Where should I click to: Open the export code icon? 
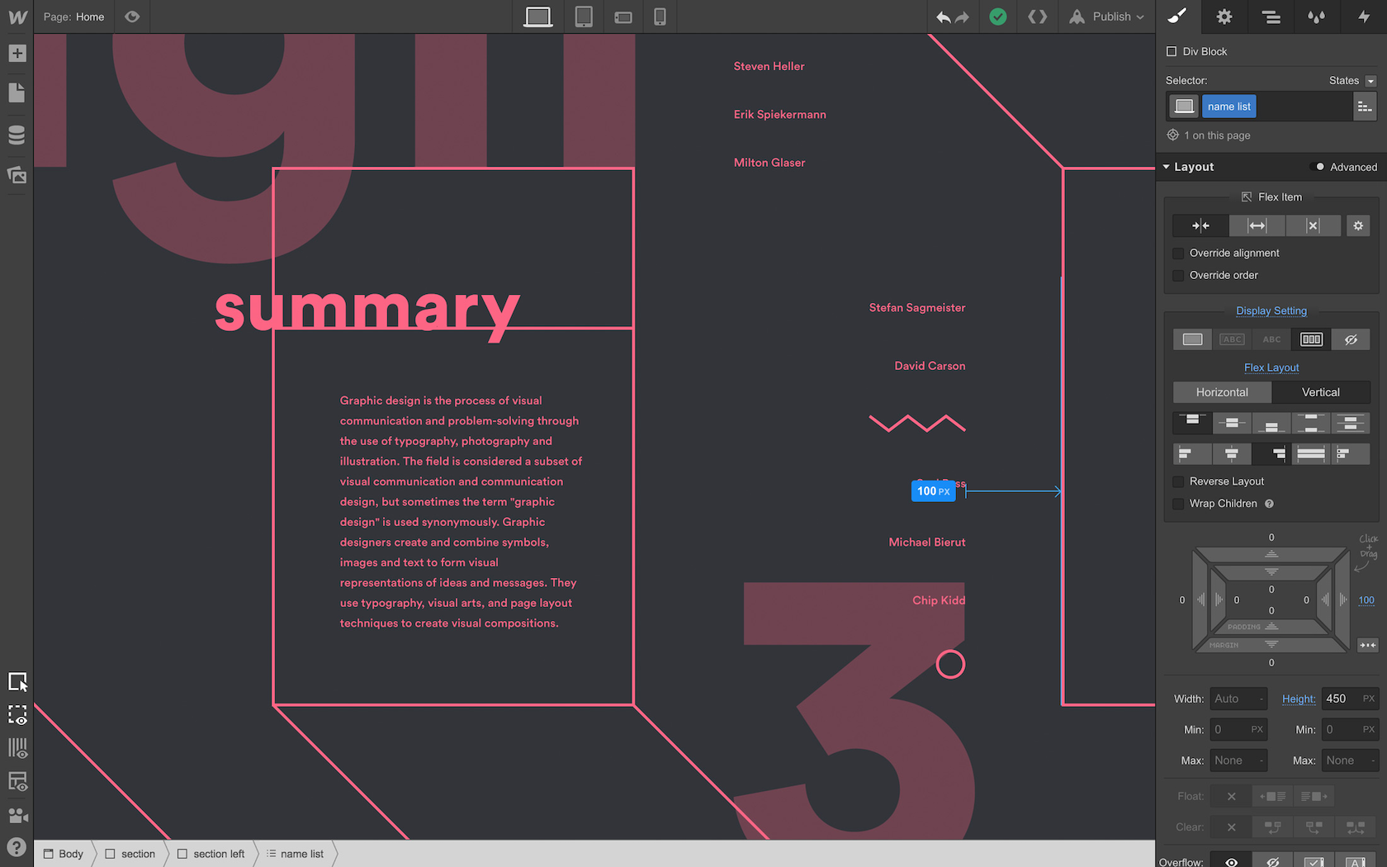point(1037,17)
